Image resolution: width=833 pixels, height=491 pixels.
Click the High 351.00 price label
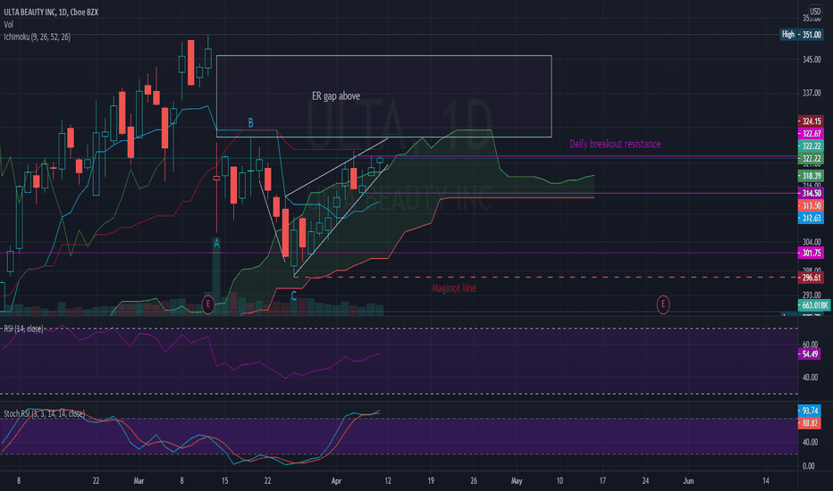coord(802,35)
